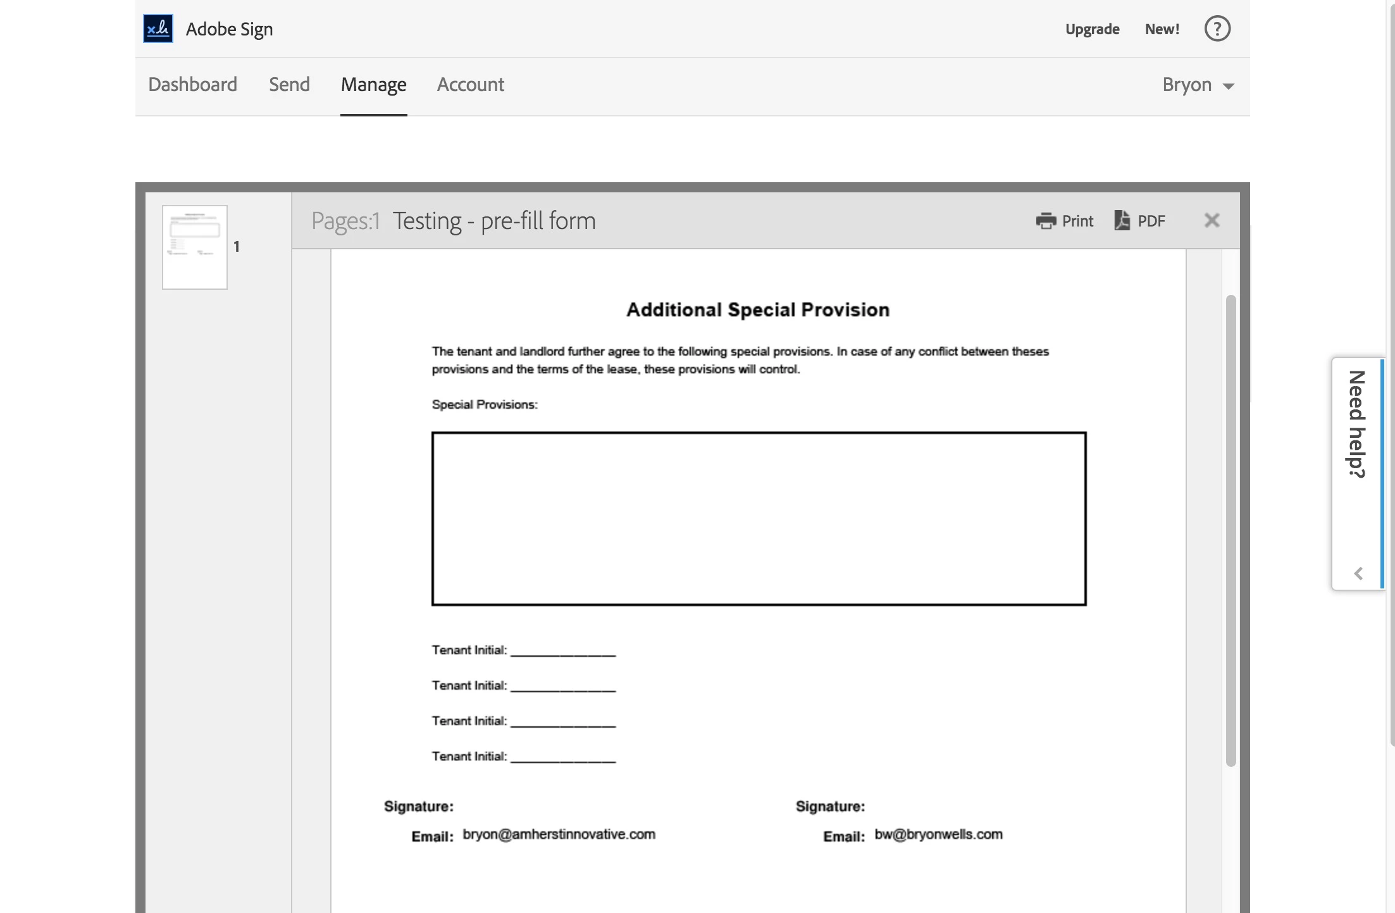The width and height of the screenshot is (1395, 913).
Task: Click the Adobe Sign title text
Action: point(229,29)
